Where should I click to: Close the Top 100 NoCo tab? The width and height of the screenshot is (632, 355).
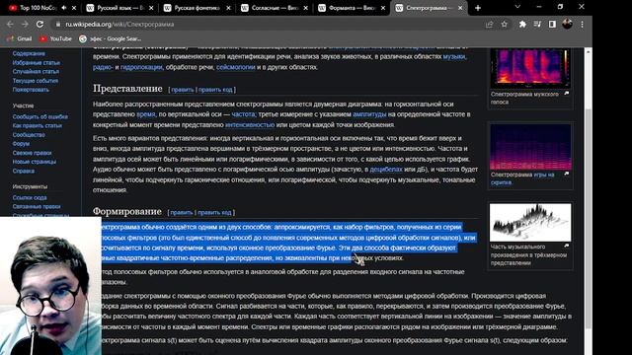(74, 8)
